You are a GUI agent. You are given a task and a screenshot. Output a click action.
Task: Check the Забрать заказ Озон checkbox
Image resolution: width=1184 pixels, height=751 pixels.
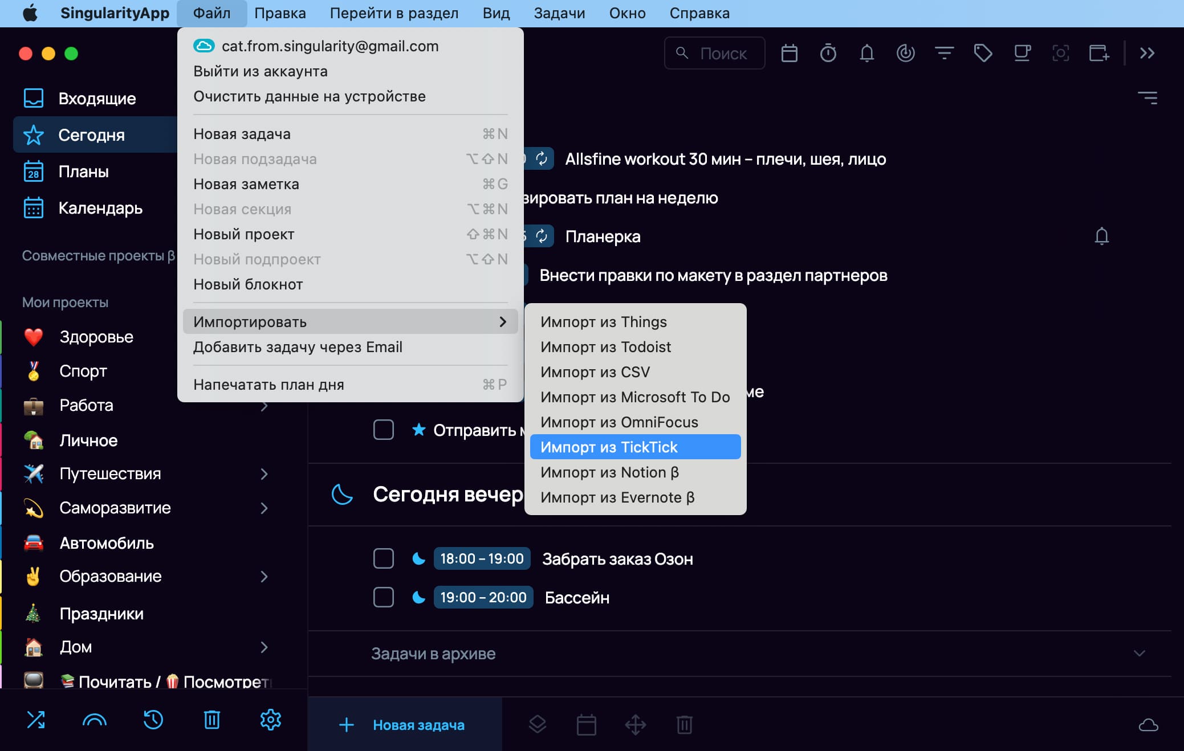click(x=383, y=558)
